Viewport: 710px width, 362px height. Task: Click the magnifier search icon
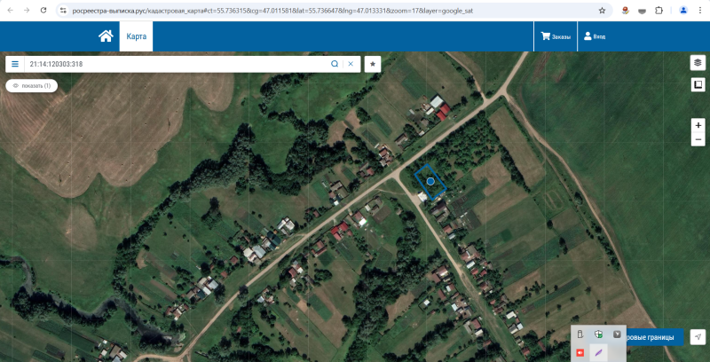(x=335, y=64)
